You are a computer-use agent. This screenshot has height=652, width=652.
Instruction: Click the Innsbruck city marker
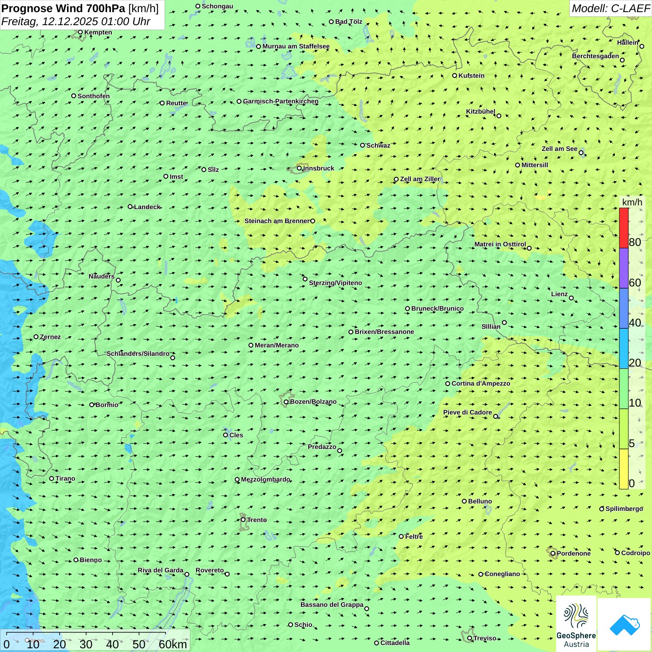(x=299, y=168)
